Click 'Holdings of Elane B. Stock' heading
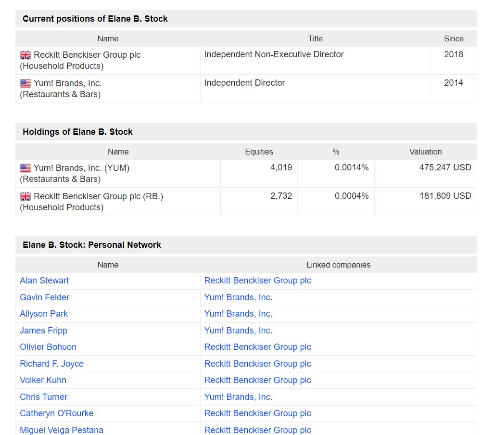This screenshot has height=435, width=495. pos(77,132)
